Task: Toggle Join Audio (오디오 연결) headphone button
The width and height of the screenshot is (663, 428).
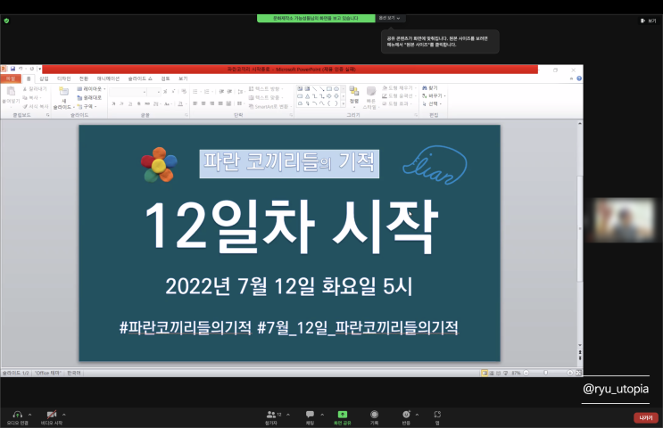Action: click(x=17, y=417)
